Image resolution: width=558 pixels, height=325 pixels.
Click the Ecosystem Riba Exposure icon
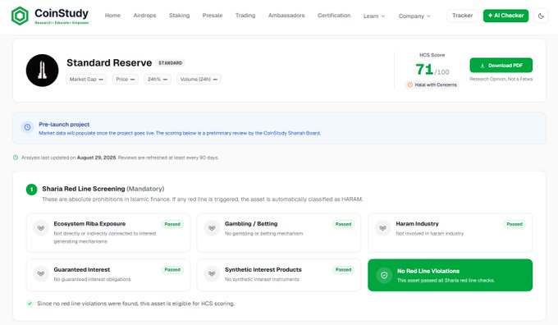pyautogui.click(x=41, y=228)
